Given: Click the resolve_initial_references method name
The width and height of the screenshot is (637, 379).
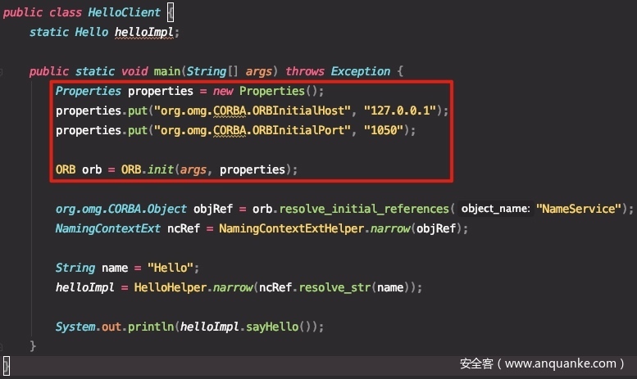Looking at the screenshot, I should click(364, 209).
